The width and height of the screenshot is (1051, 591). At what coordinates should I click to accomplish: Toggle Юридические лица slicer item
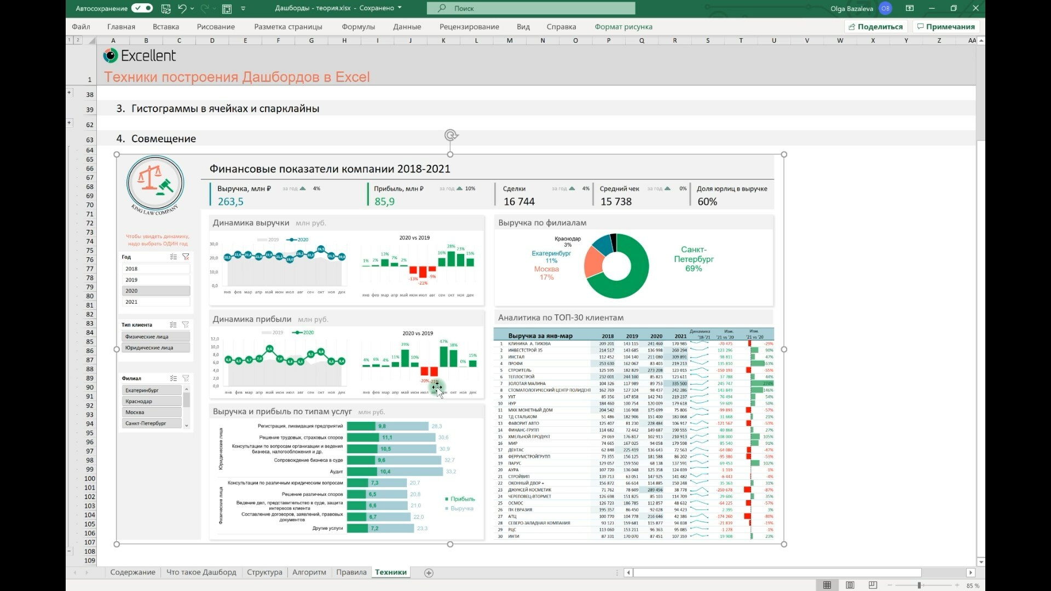[155, 347]
